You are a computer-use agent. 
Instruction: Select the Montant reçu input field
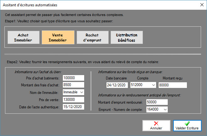[172, 85]
